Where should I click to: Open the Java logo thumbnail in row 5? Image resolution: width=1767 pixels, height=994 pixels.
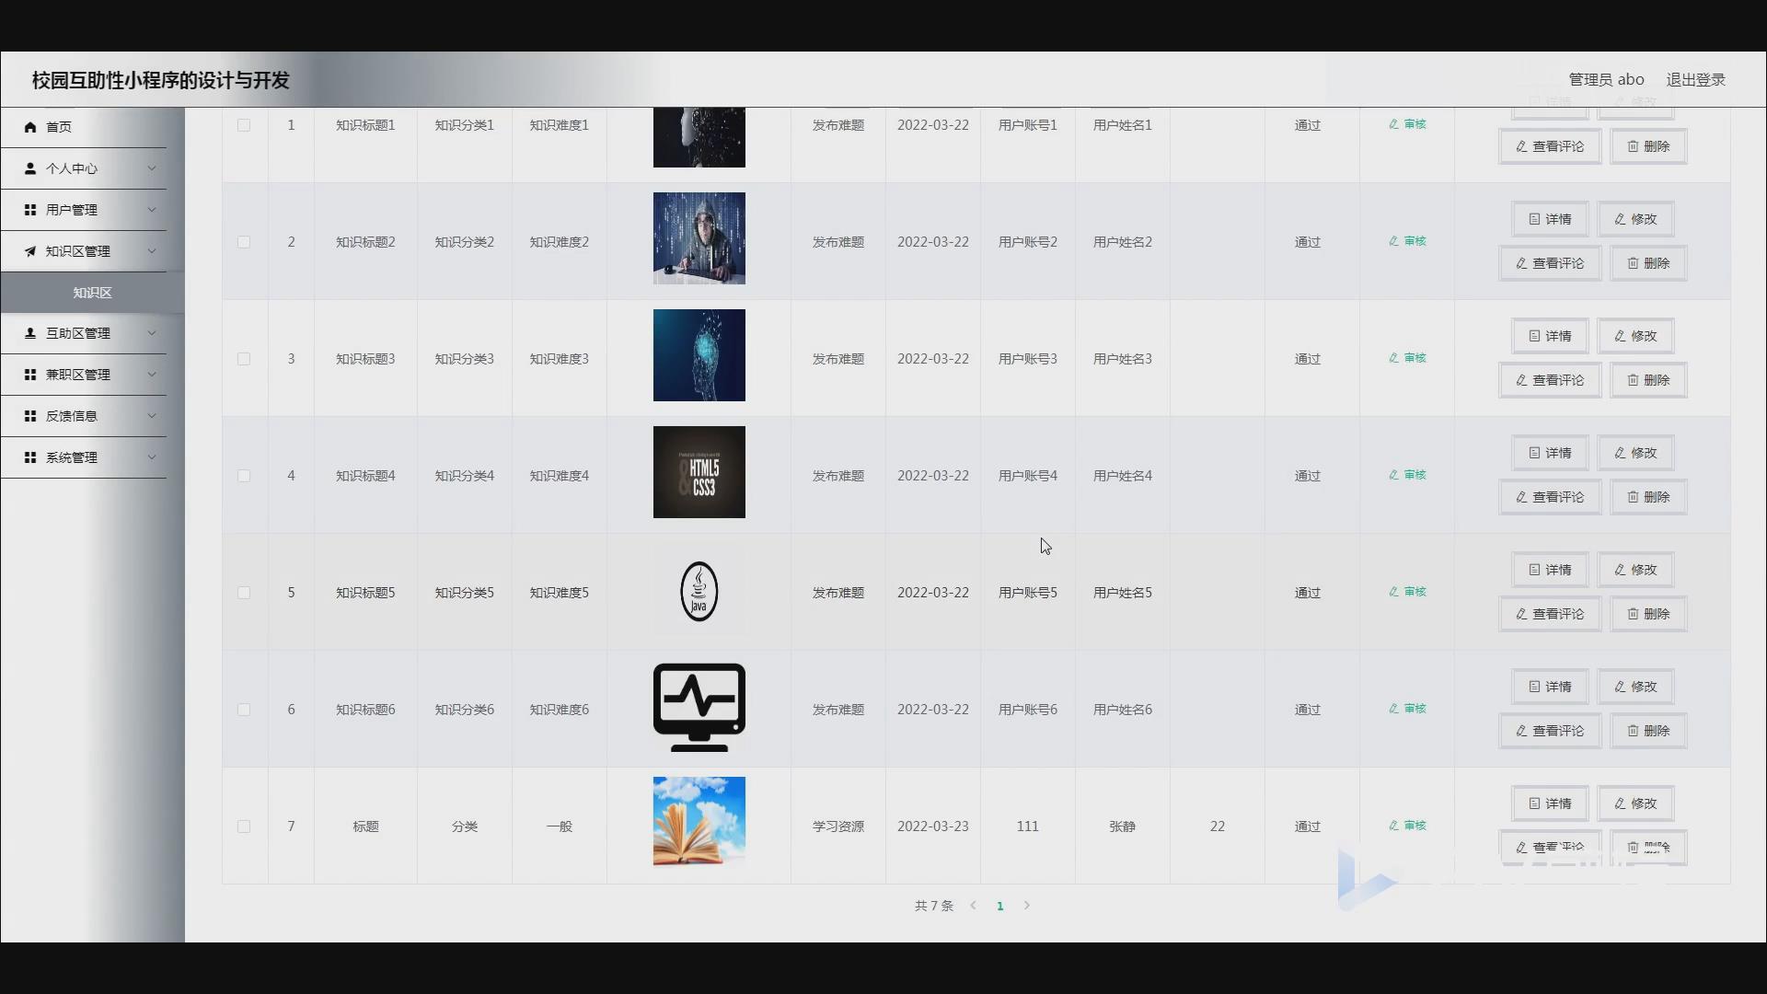(x=699, y=592)
